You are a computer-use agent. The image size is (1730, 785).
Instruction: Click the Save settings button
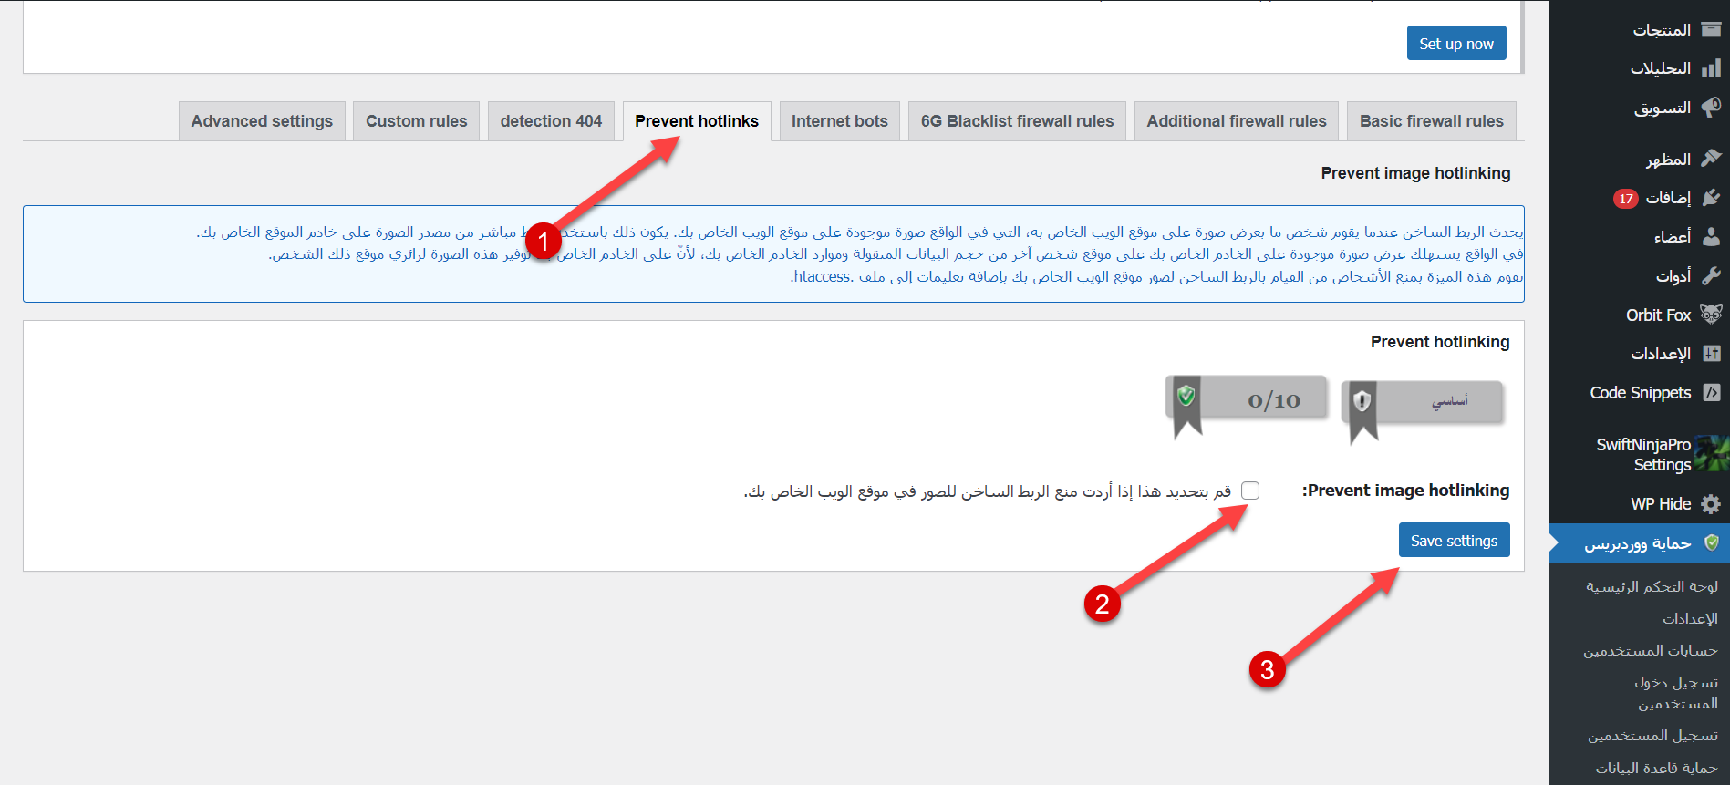[1455, 541]
